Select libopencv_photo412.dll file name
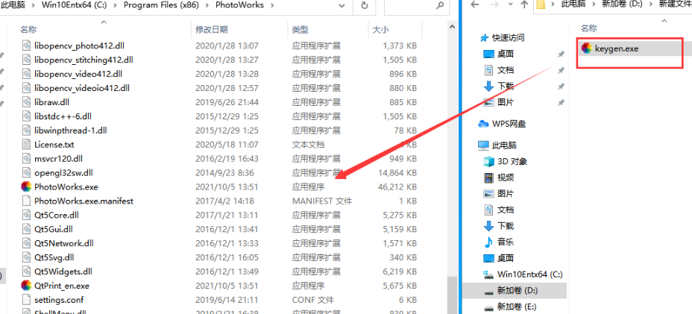Image resolution: width=692 pixels, height=314 pixels. point(80,45)
